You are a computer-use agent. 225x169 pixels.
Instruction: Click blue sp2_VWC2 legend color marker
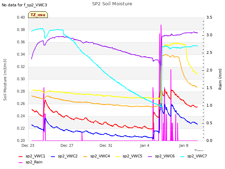click(x=53, y=156)
